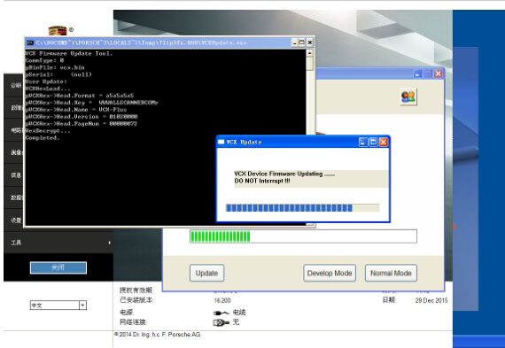Minimize the VCX manager window behind
The image size is (505, 348).
pyautogui.click(x=417, y=73)
